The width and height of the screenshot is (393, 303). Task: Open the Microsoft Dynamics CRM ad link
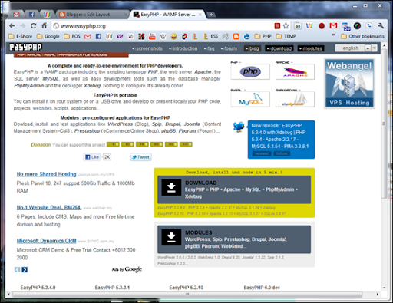[x=47, y=241]
